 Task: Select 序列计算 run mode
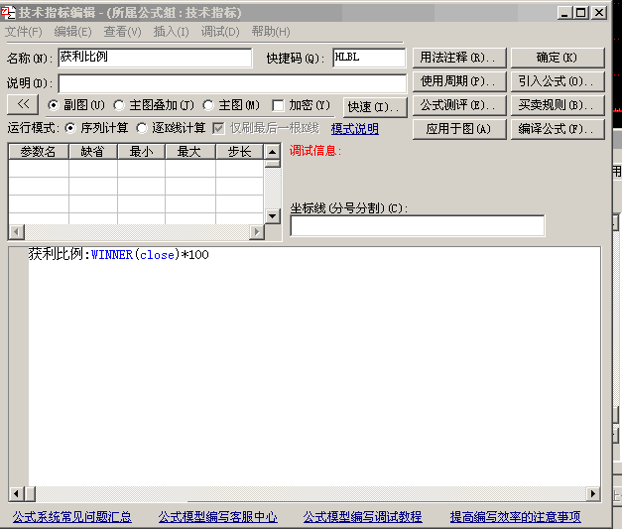pos(69,128)
